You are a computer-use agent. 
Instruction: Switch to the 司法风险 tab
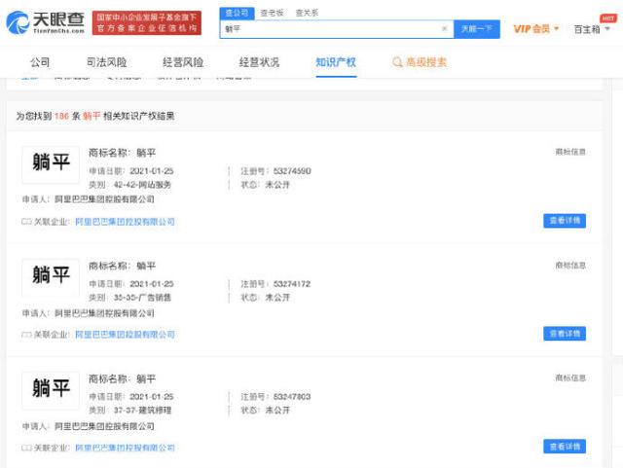106,62
